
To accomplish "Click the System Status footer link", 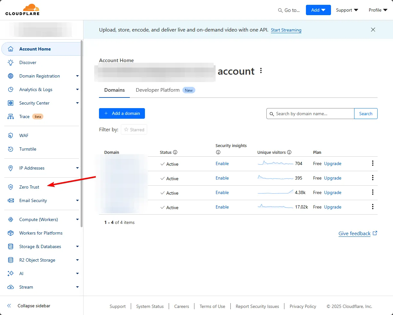I will point(150,306).
